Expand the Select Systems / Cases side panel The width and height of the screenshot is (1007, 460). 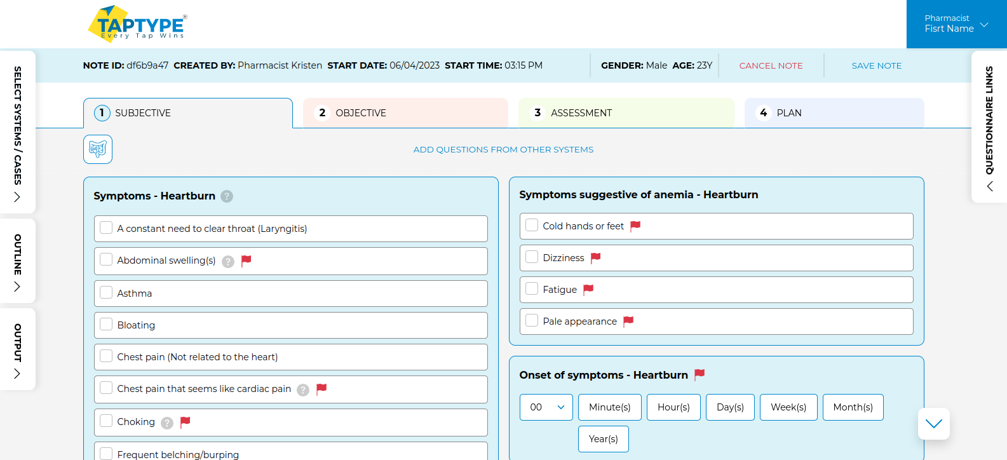pyautogui.click(x=17, y=133)
